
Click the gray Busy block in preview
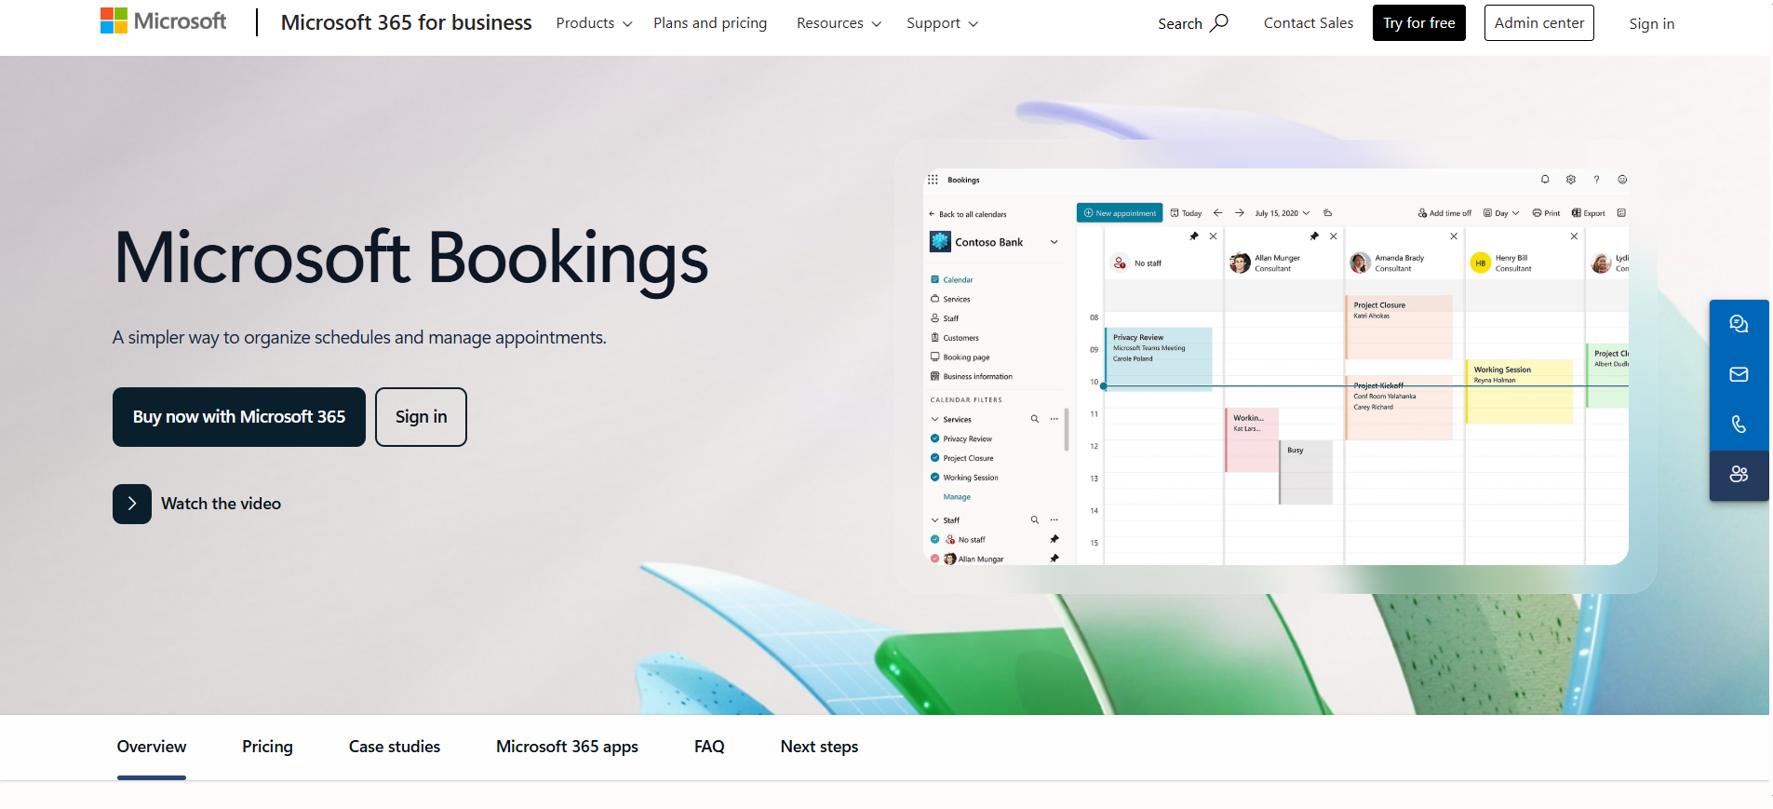pyautogui.click(x=1307, y=472)
